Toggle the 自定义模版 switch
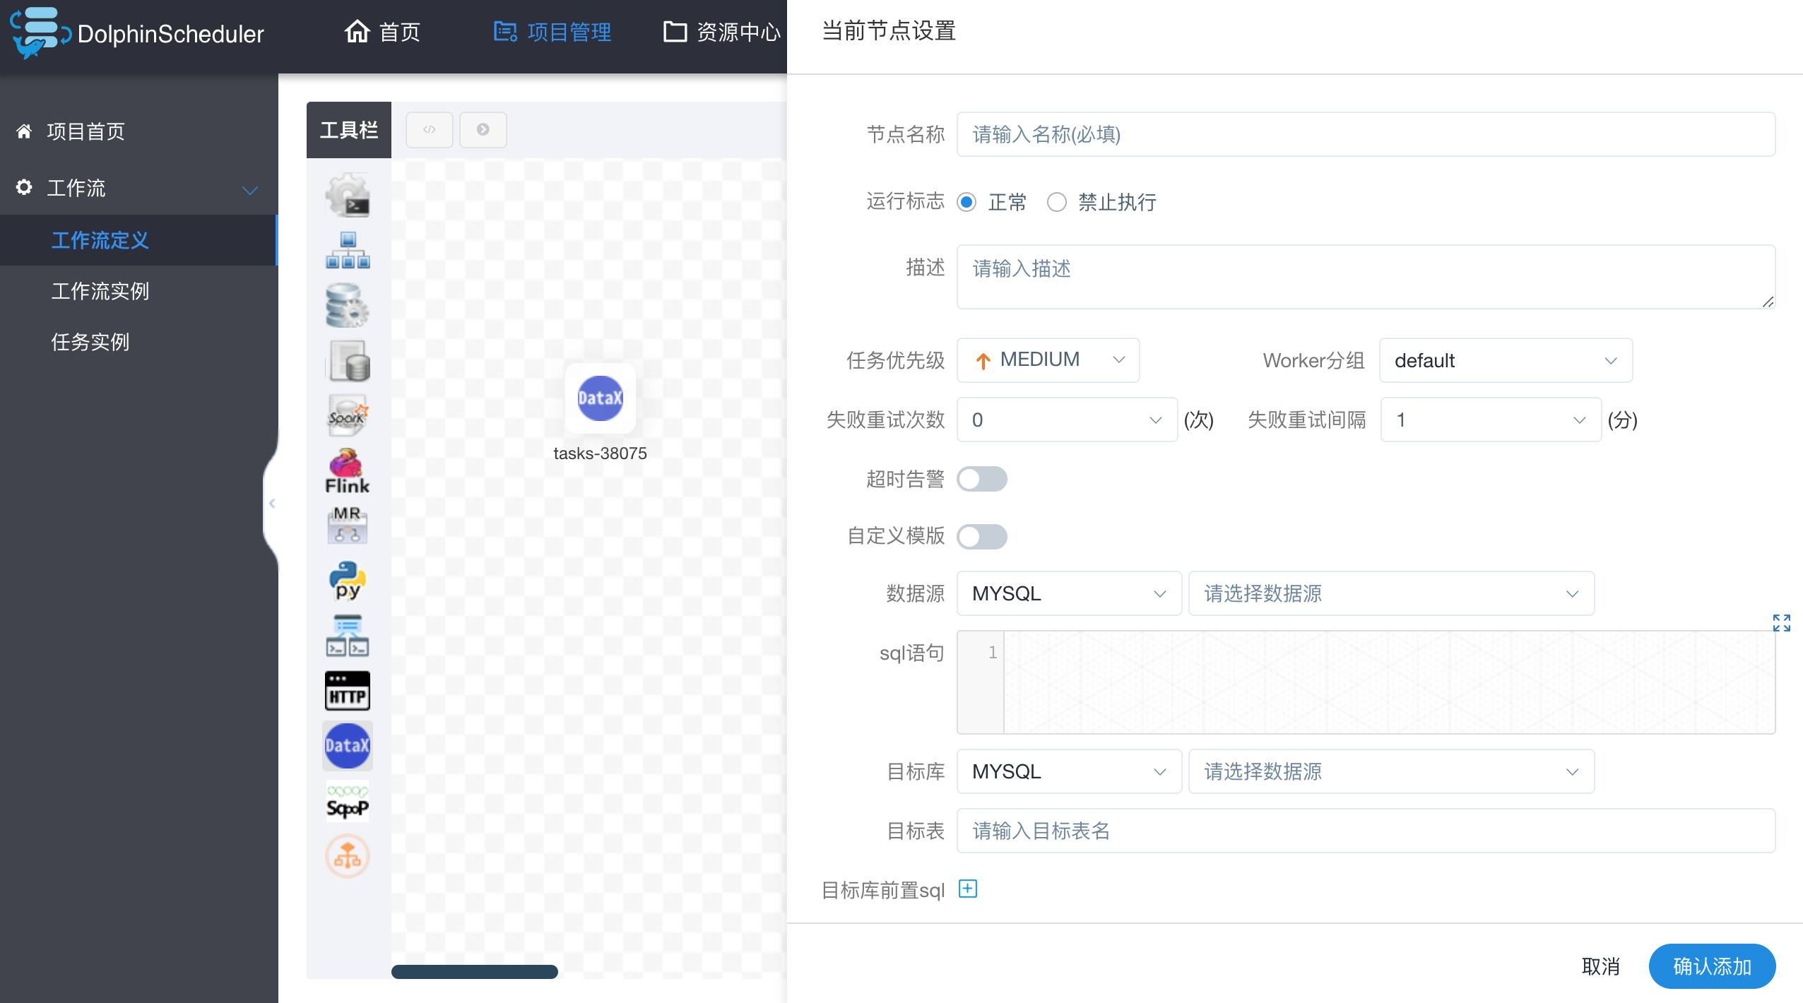 981,536
